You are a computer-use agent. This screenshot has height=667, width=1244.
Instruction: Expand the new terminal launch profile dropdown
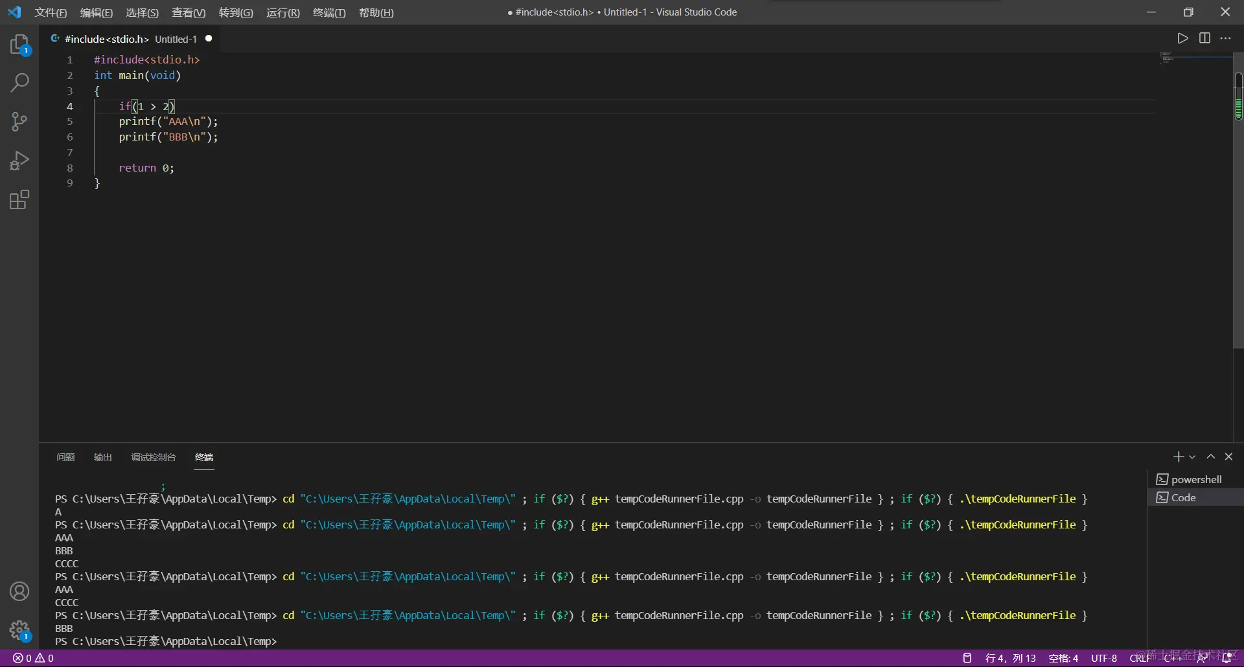tap(1192, 457)
